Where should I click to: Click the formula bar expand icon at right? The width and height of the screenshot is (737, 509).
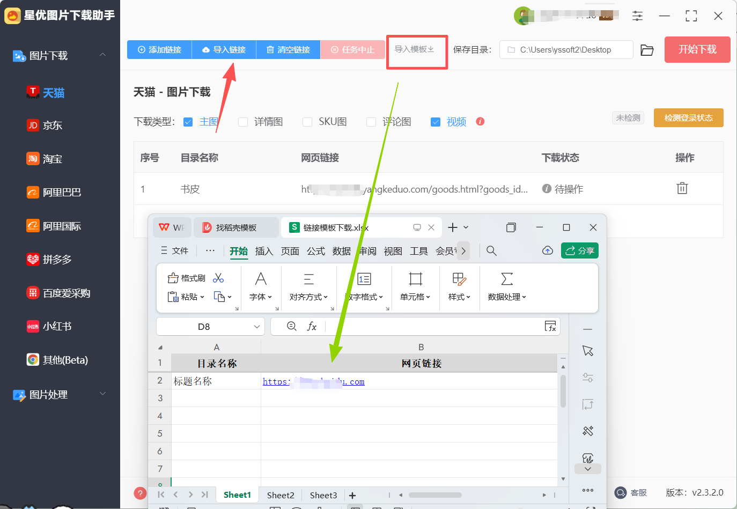550,326
